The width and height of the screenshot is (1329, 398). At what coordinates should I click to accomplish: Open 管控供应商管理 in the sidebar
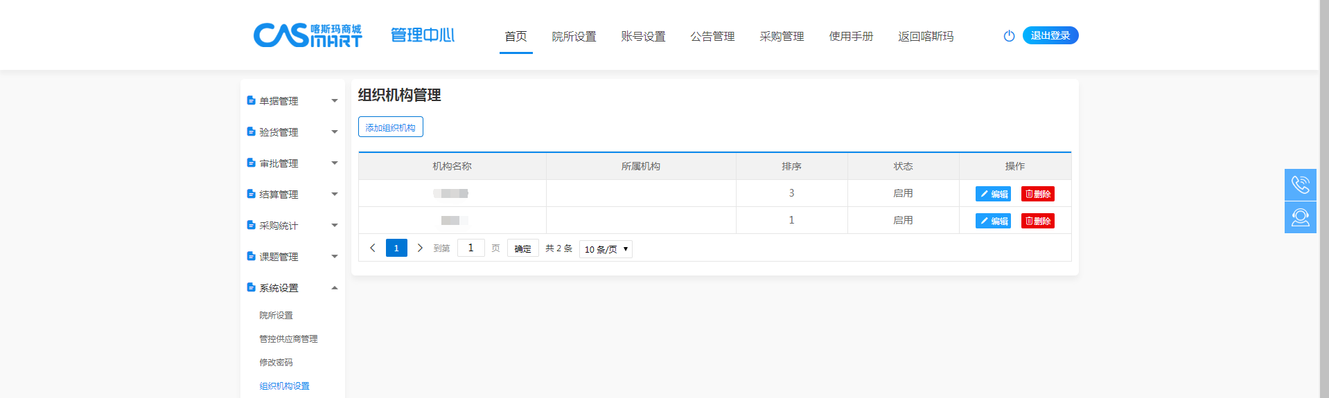coord(288,339)
